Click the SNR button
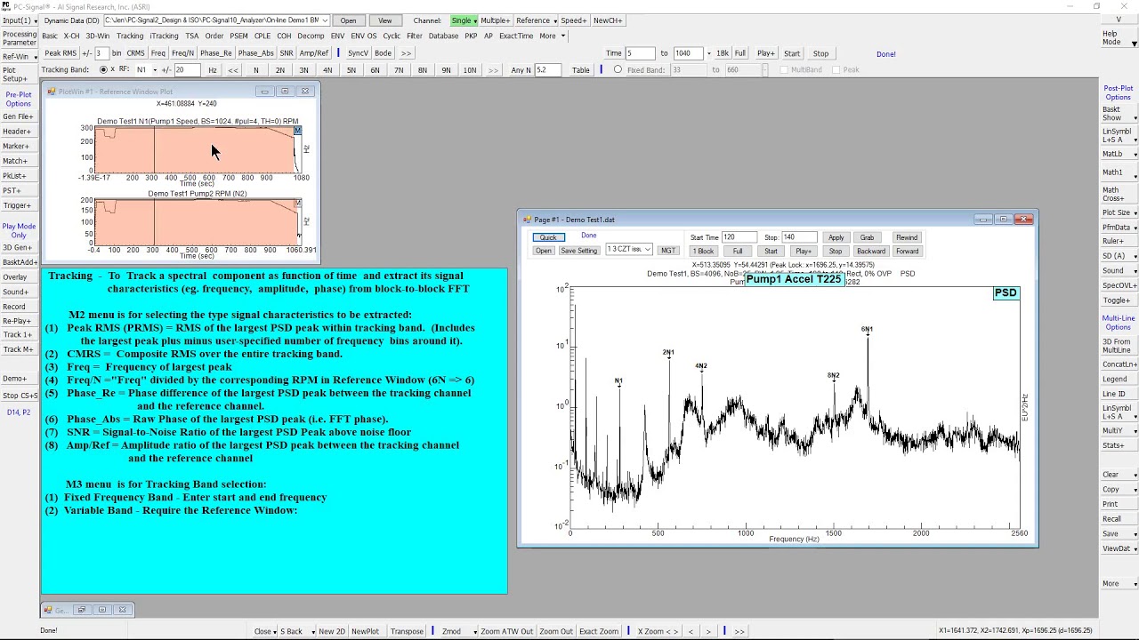 287,53
